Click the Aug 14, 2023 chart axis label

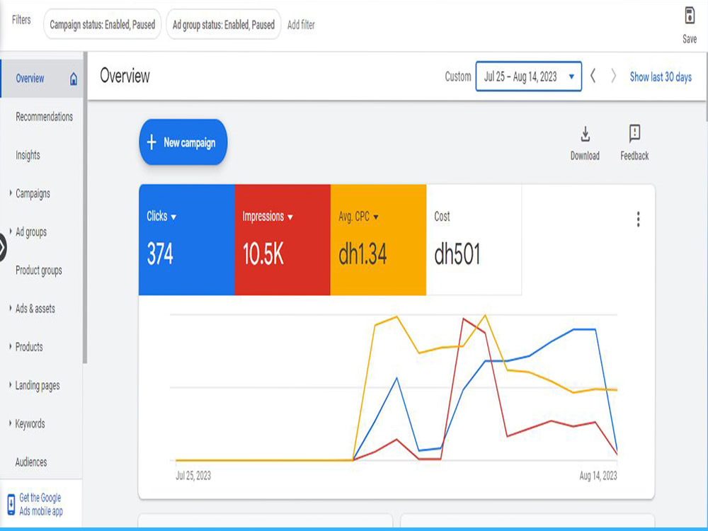pos(598,476)
